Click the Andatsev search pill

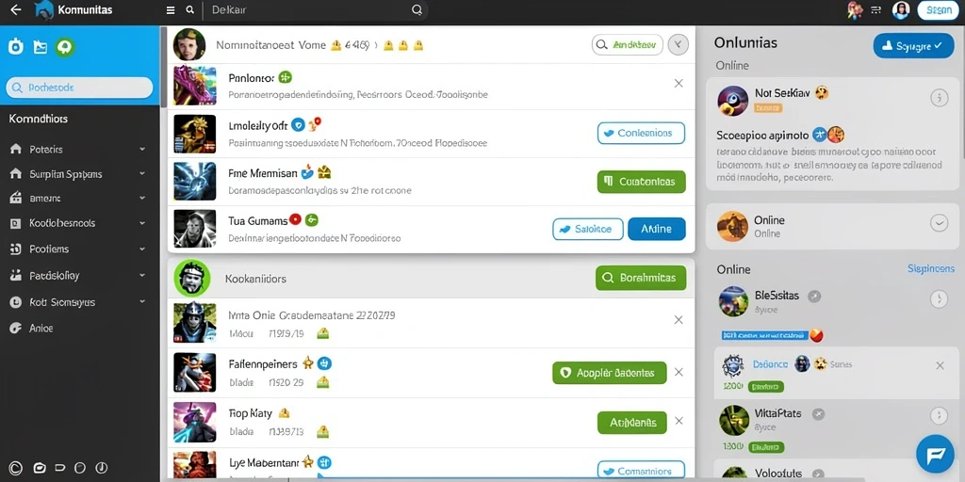tap(628, 44)
